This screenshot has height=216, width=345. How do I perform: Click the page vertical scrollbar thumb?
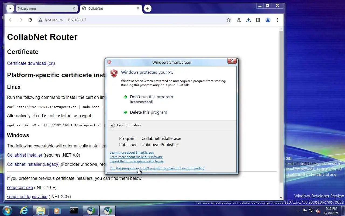click(x=281, y=107)
